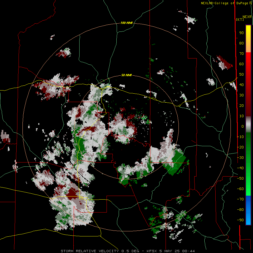Select the positive 10 knot scale label

coord(241,116)
